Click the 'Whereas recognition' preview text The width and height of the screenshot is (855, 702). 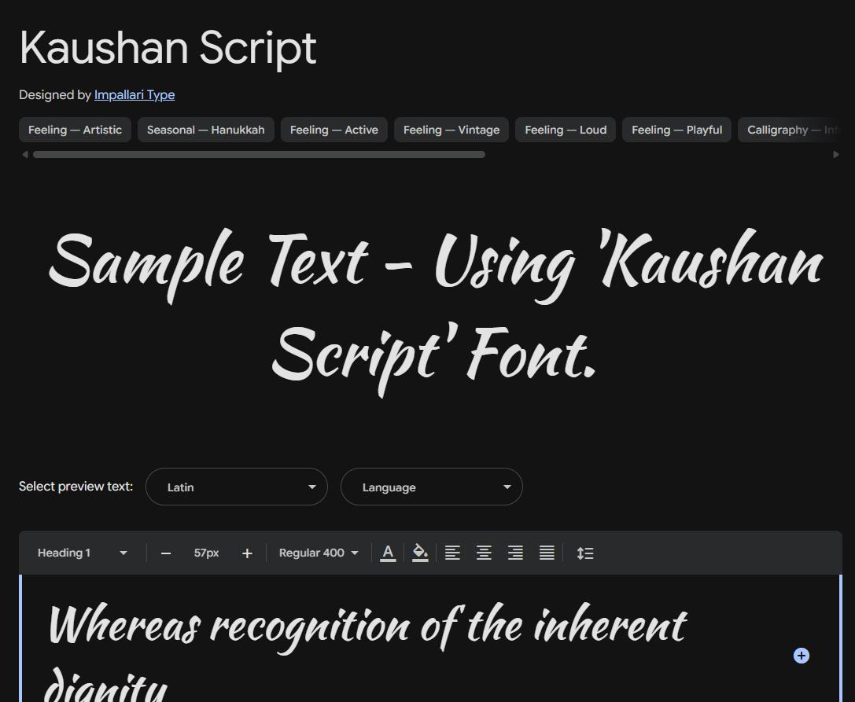tap(367, 652)
